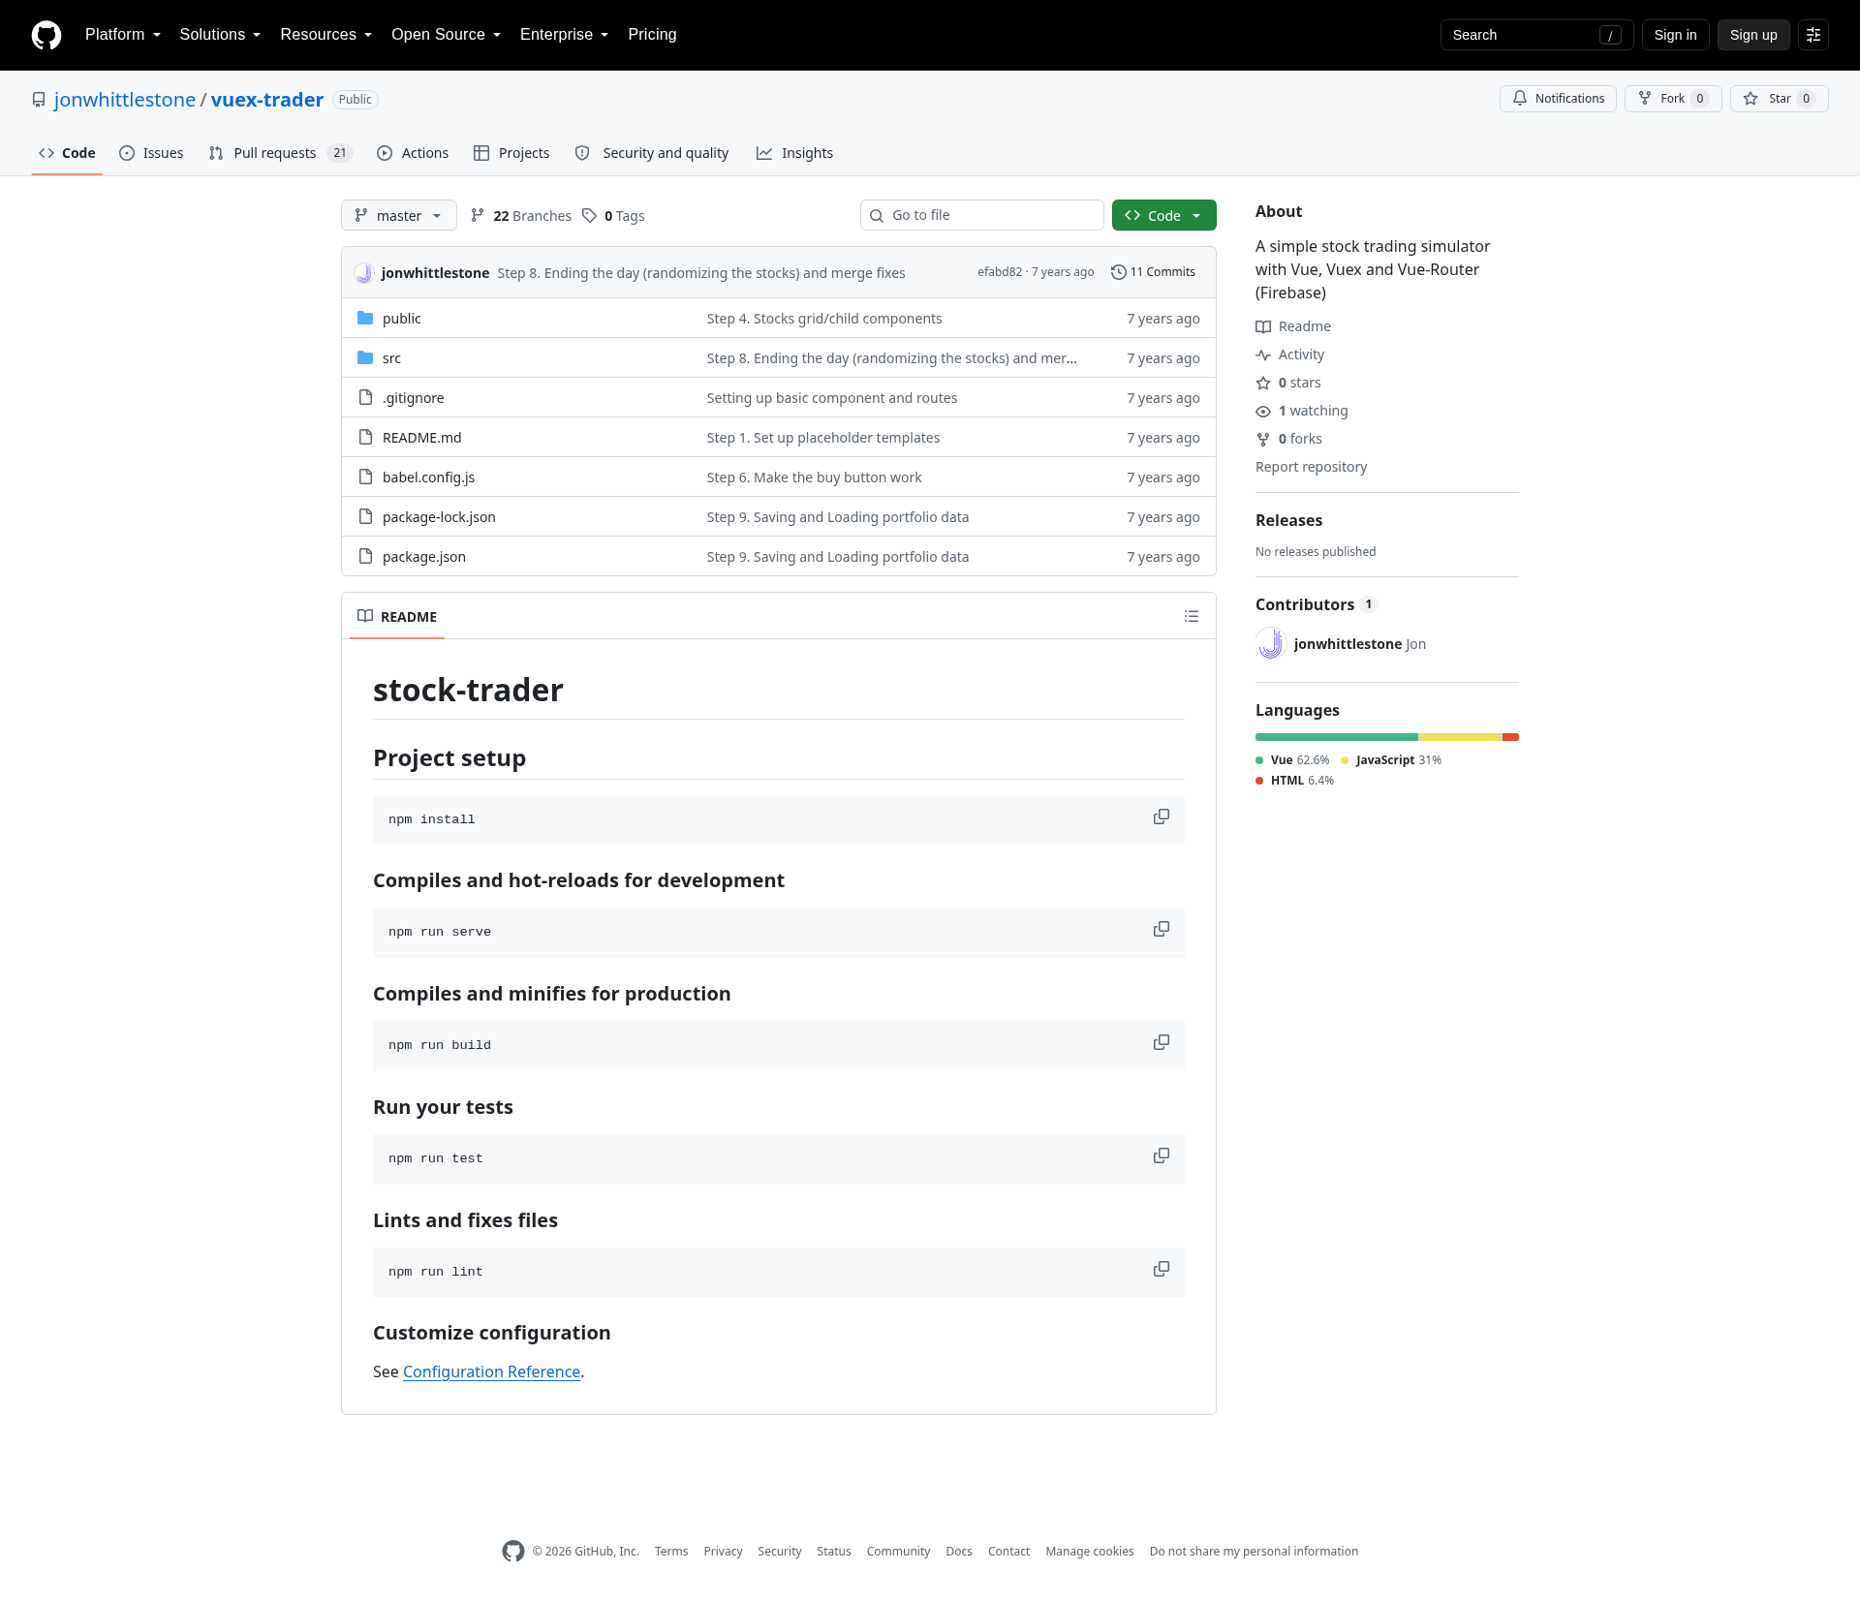Image resolution: width=1860 pixels, height=1602 pixels.
Task: Open the package.json file
Action: 424,557
